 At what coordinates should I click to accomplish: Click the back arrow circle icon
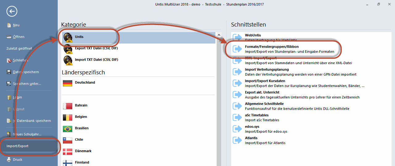(12, 11)
